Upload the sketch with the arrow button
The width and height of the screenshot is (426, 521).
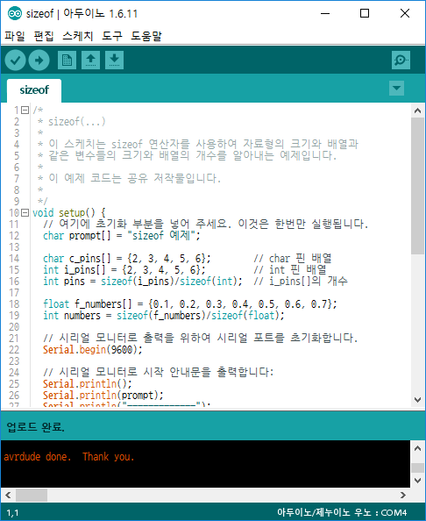[x=39, y=61]
